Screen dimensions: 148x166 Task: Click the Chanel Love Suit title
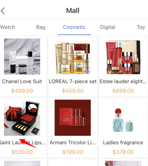pos(22,82)
